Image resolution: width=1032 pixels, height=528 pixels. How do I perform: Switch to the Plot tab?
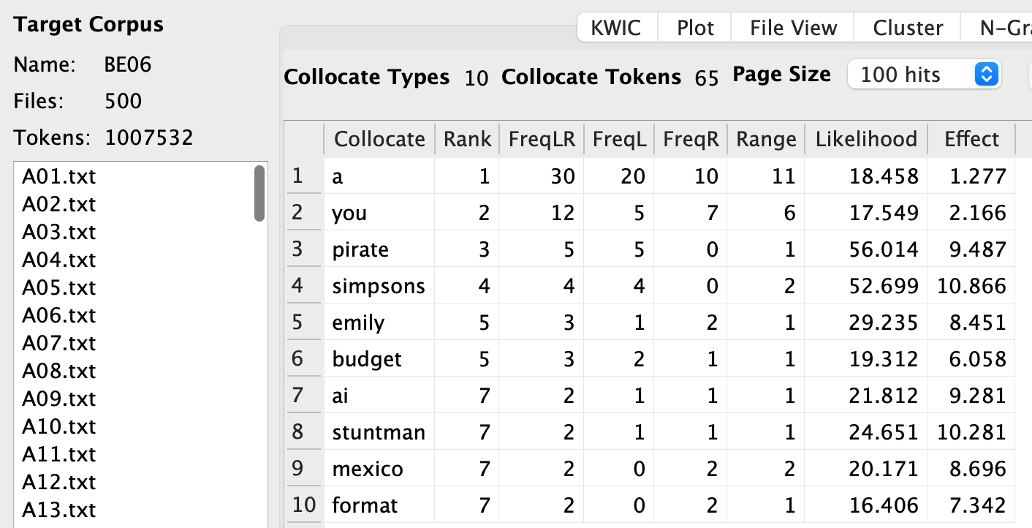[x=695, y=28]
